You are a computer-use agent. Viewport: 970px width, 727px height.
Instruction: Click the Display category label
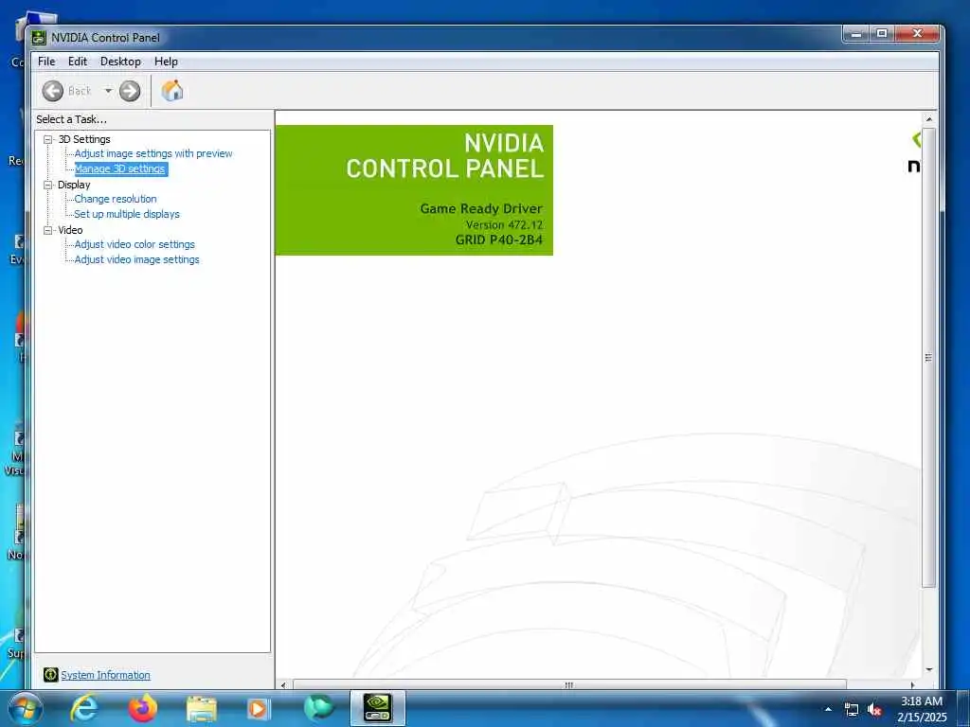[x=74, y=185]
